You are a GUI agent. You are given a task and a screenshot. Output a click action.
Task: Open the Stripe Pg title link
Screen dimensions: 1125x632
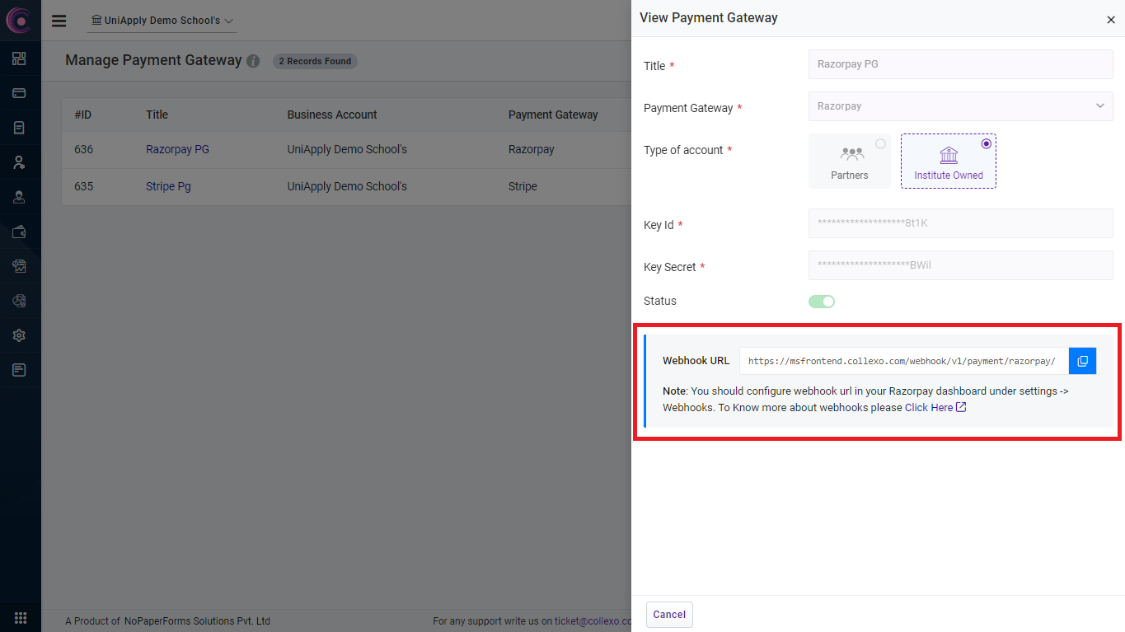click(168, 187)
